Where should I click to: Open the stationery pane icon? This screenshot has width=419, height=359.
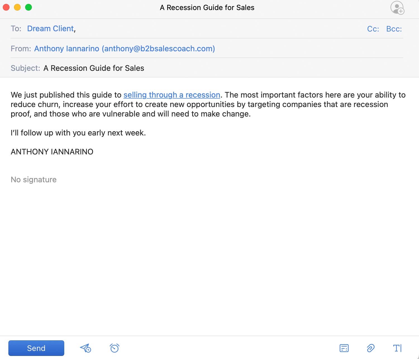(344, 348)
